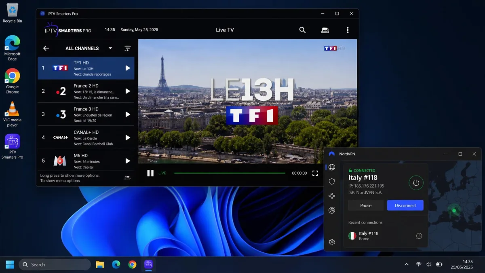Open the Google Chrome desktop shortcut
Image resolution: width=485 pixels, height=273 pixels.
click(x=13, y=81)
